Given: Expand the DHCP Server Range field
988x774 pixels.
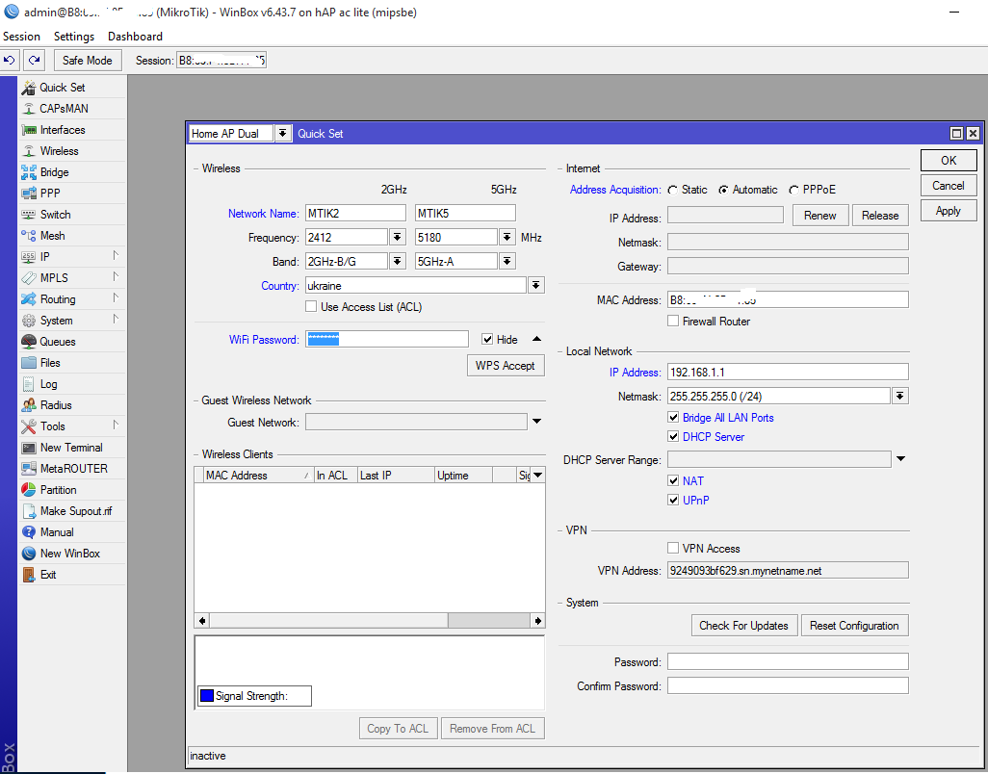Looking at the screenshot, I should (900, 459).
